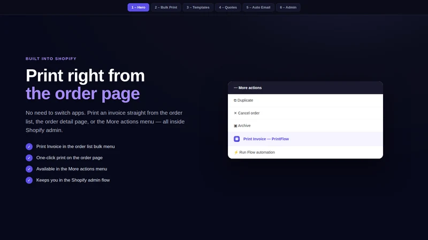428x240 pixels.
Task: Click the Cancel order X icon
Action: pos(235,113)
